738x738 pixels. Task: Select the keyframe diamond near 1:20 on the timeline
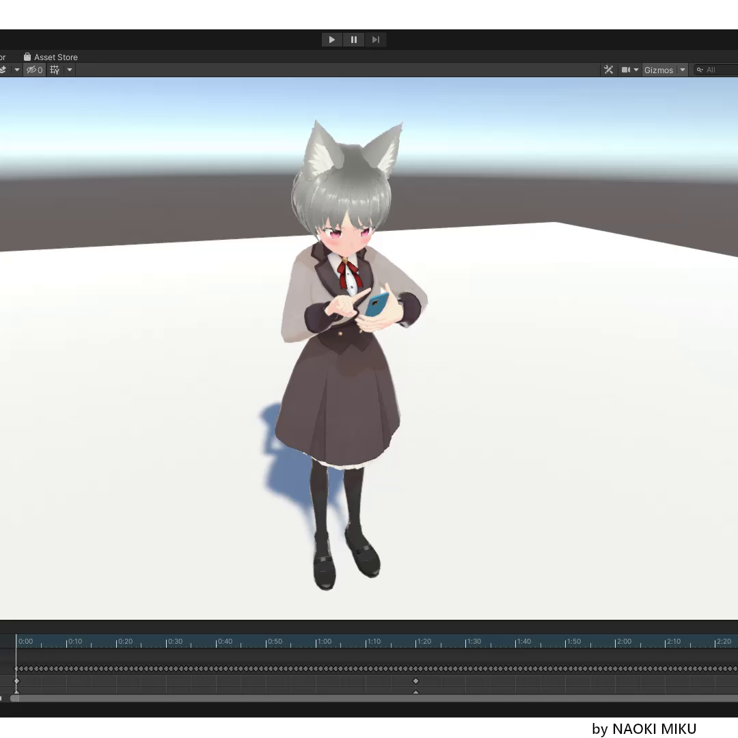(416, 681)
